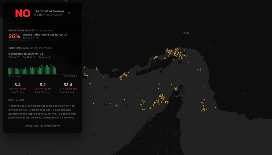
Task: Click the red low-traffic bars at chart's end
Action: coord(66,74)
